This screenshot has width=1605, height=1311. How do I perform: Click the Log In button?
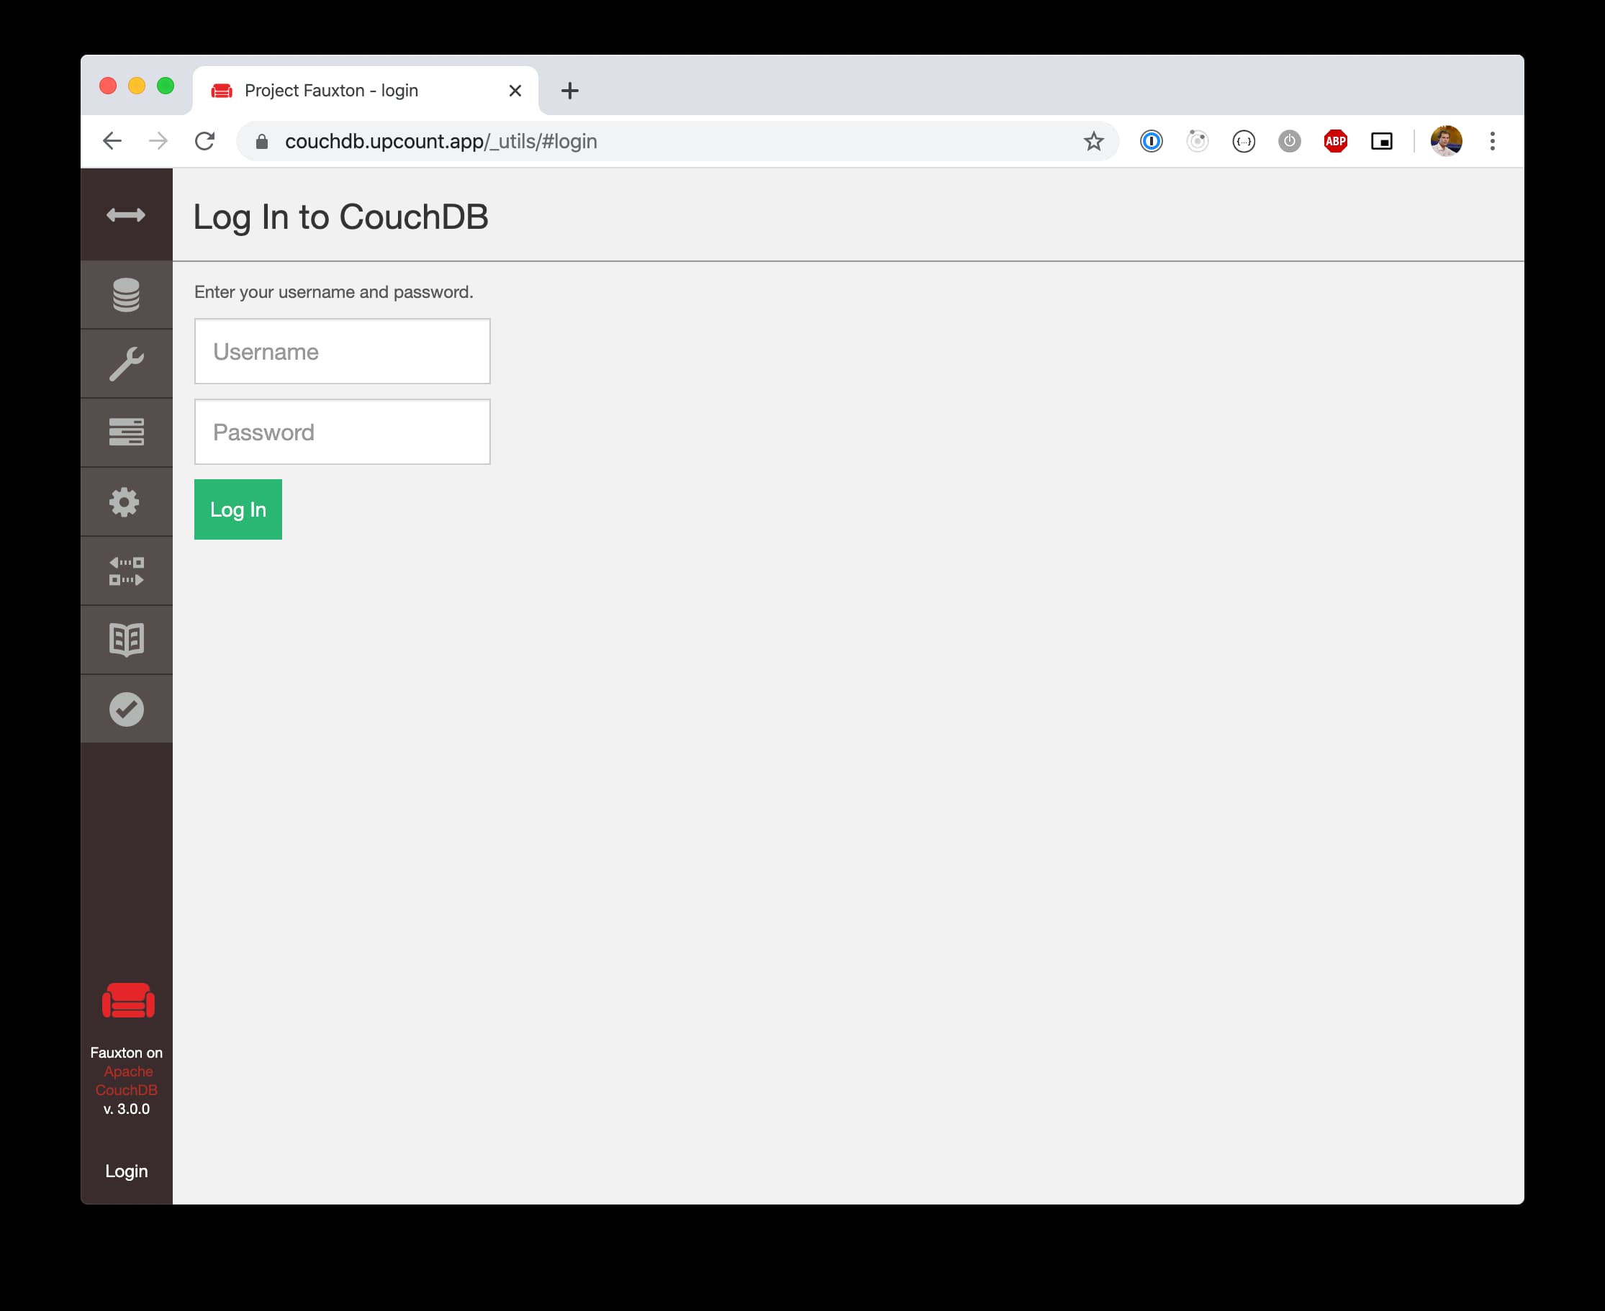coord(238,509)
